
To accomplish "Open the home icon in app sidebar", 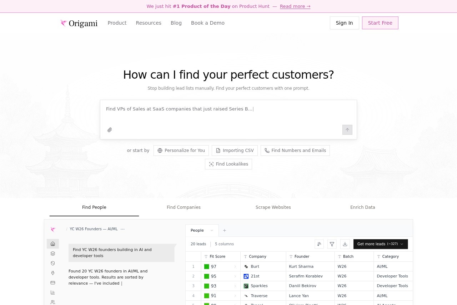I will (53, 244).
